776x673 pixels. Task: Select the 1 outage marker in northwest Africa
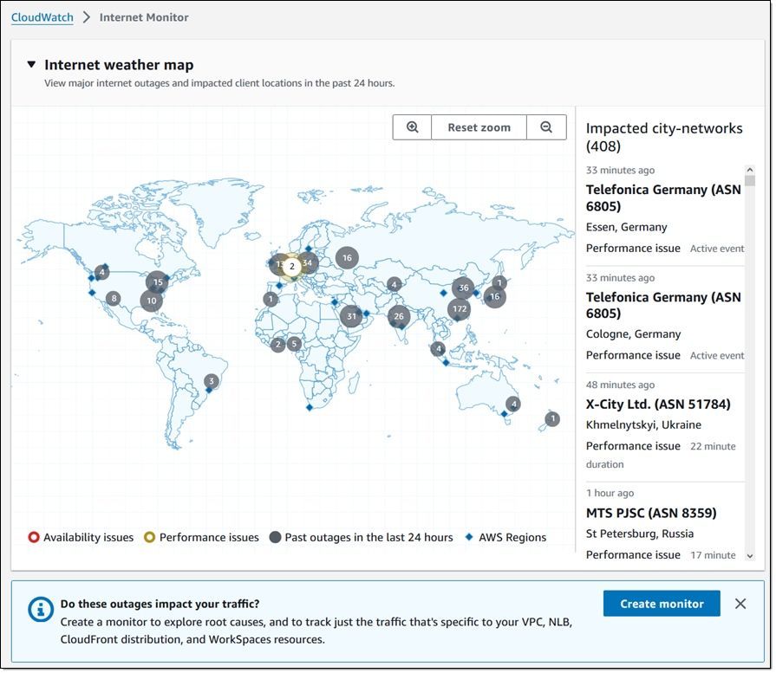[x=271, y=299]
